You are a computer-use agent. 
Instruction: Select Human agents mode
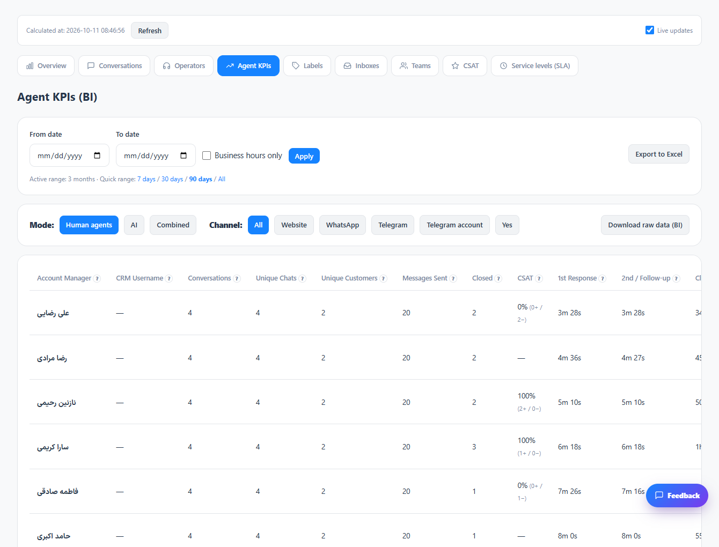point(89,225)
